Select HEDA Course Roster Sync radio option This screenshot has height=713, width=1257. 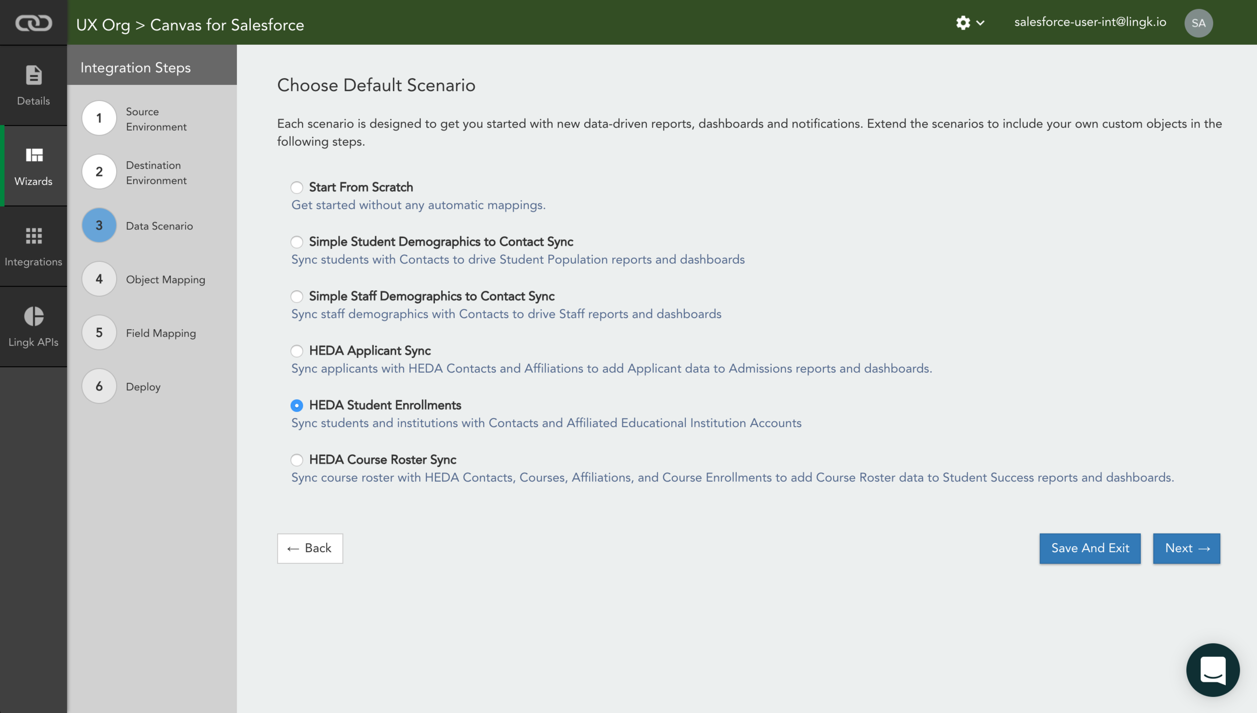pos(297,460)
